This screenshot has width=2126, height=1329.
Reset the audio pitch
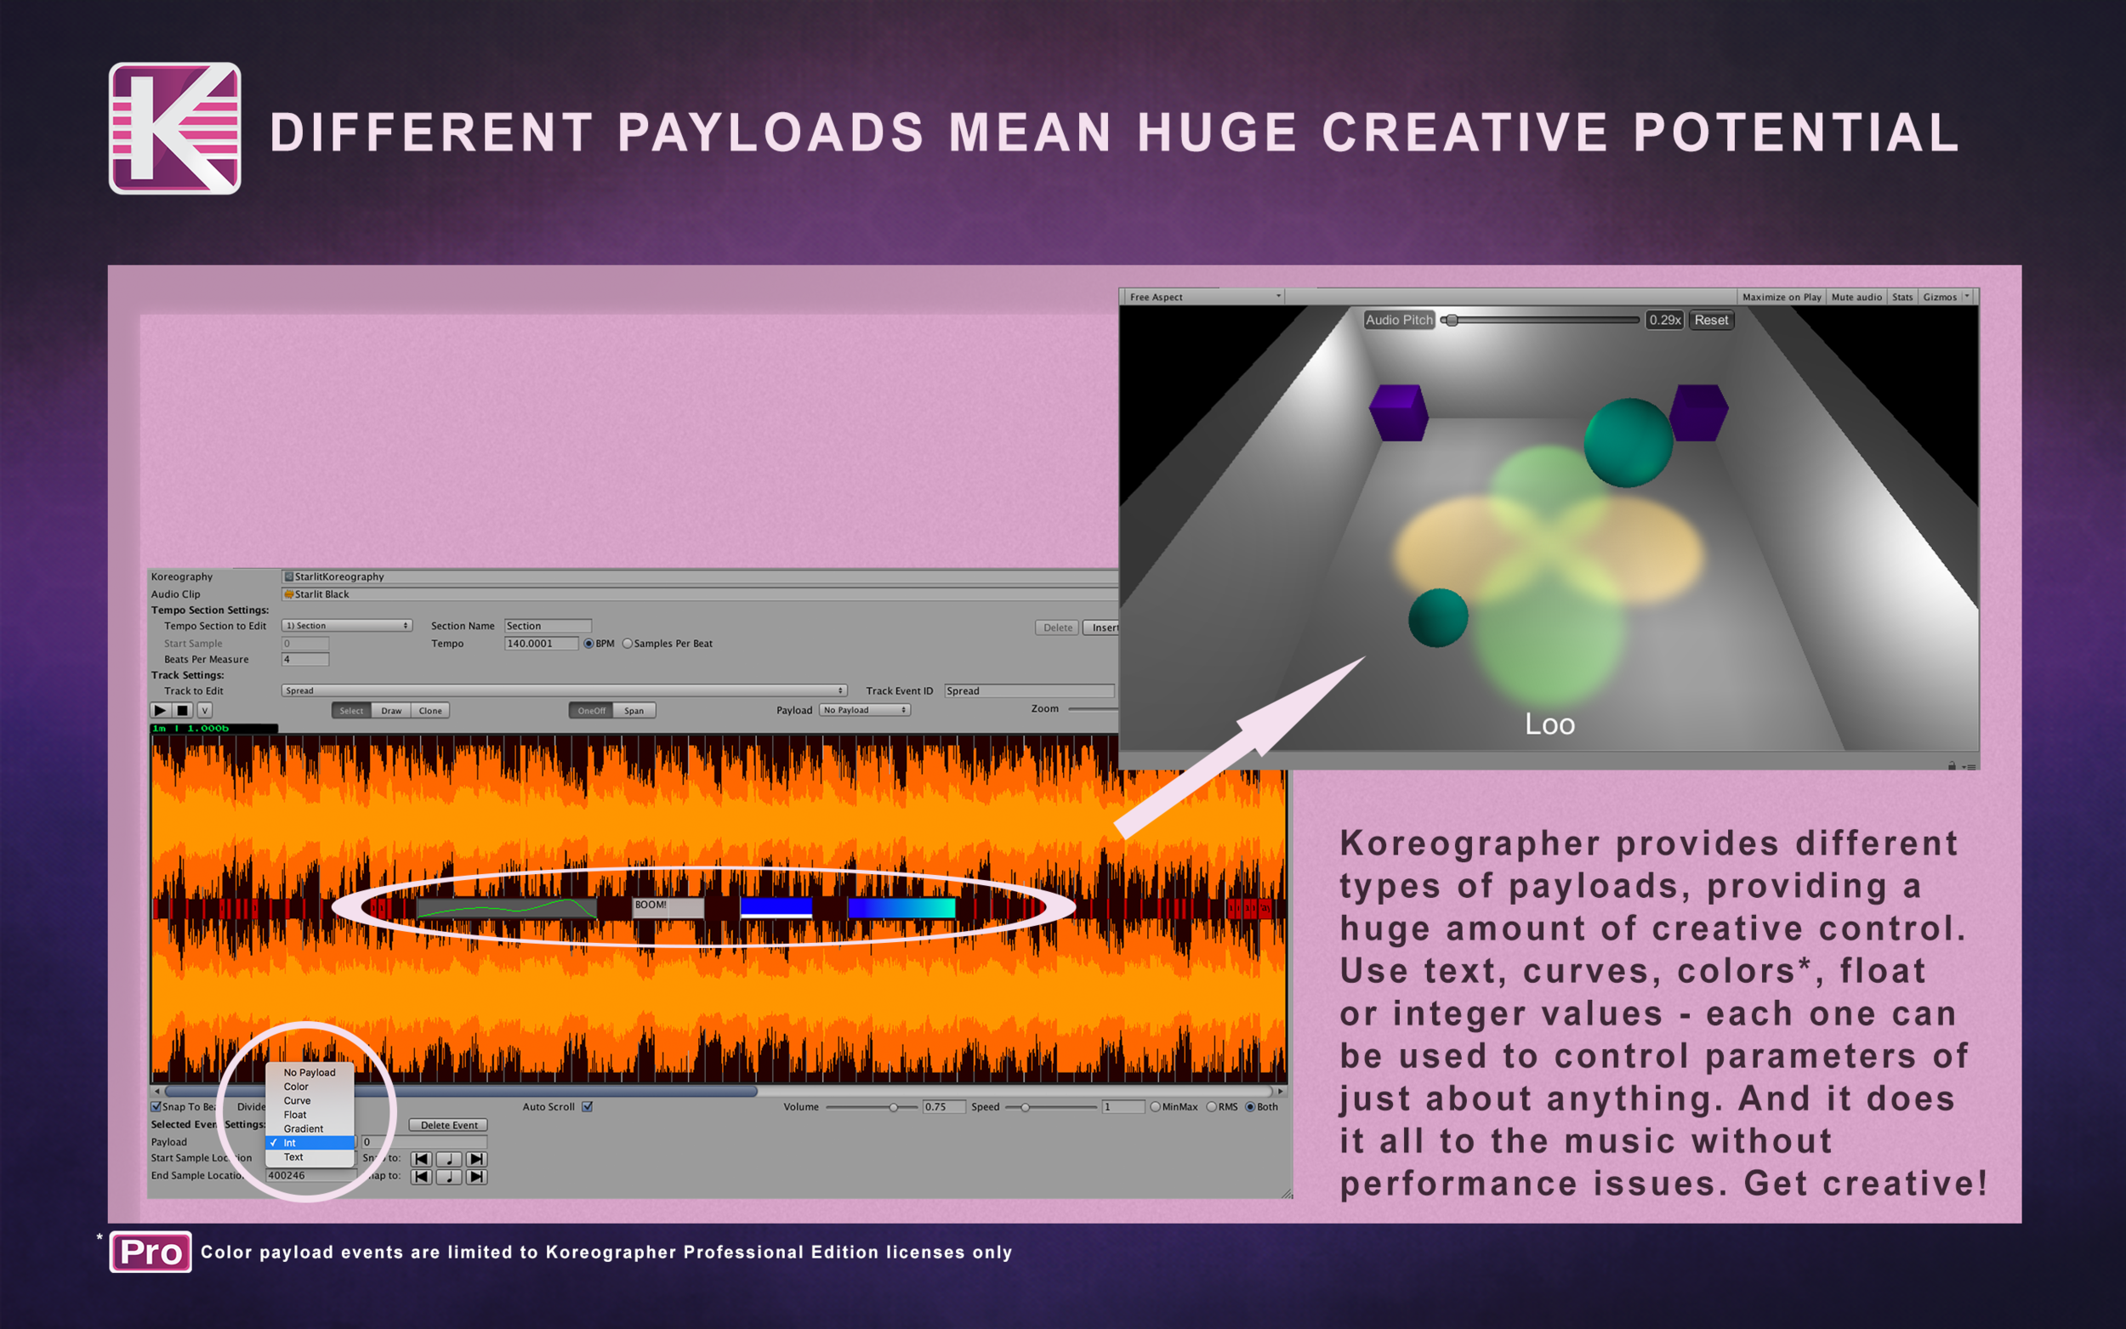click(1711, 320)
